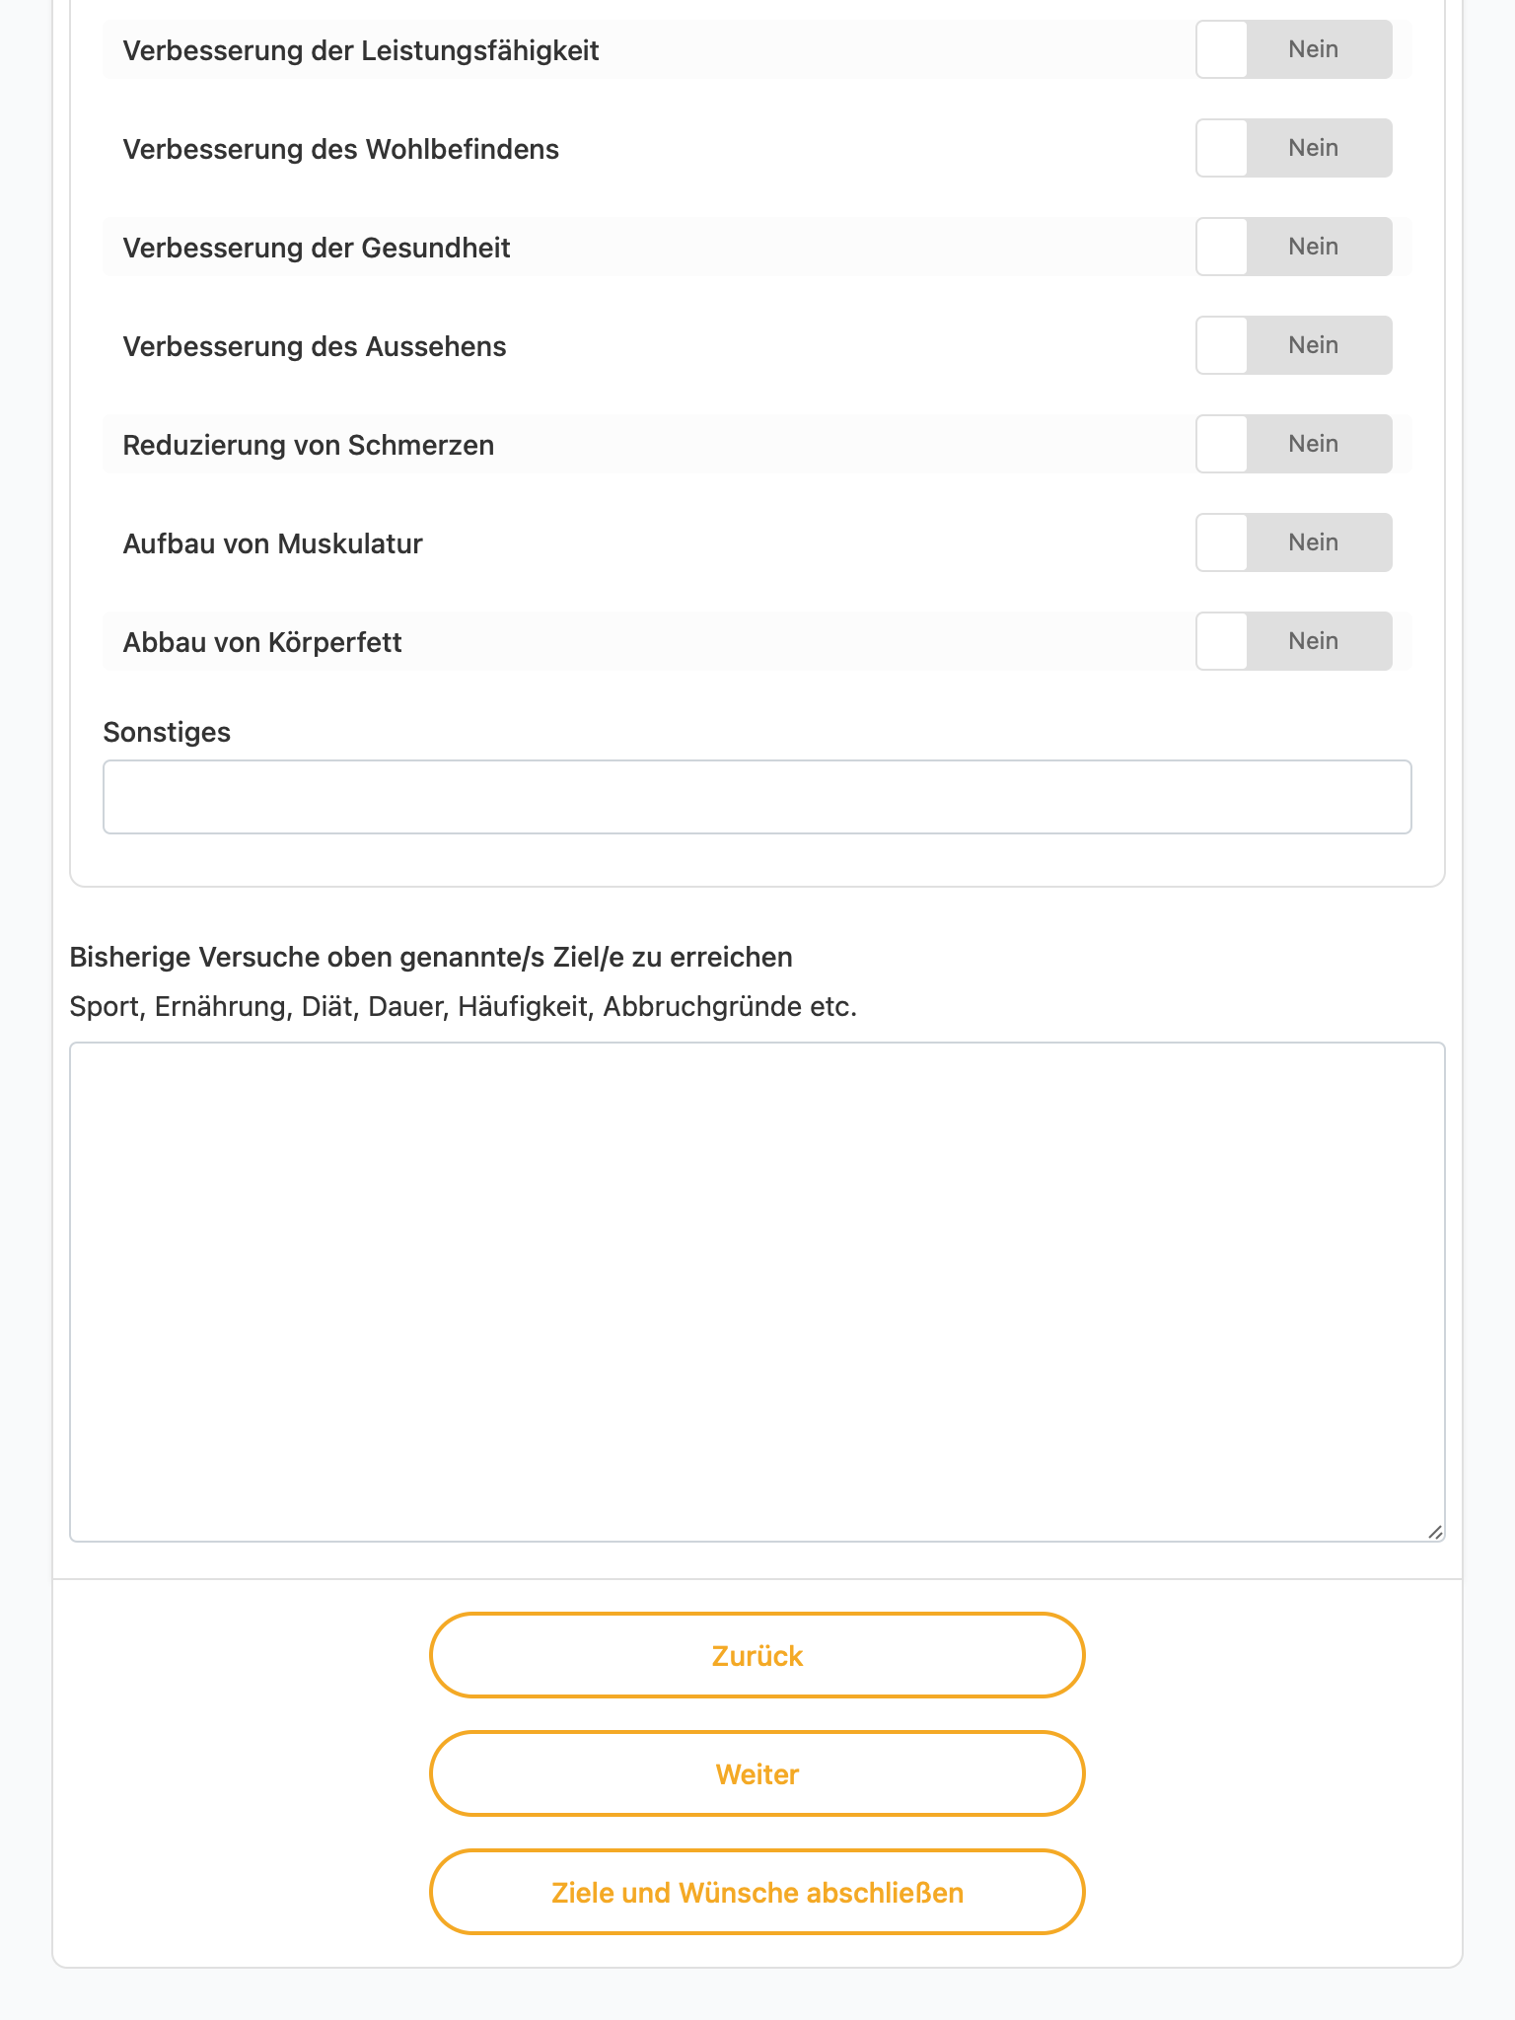The width and height of the screenshot is (1515, 2020).
Task: Go forward with the Weiter button
Action: [x=757, y=1773]
